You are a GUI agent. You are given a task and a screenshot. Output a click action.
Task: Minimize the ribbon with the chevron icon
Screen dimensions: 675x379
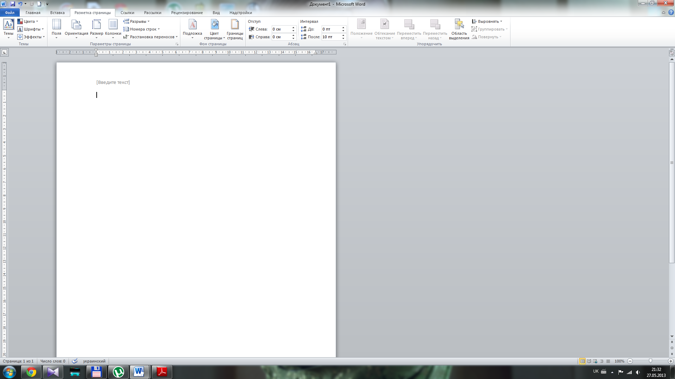pos(663,13)
